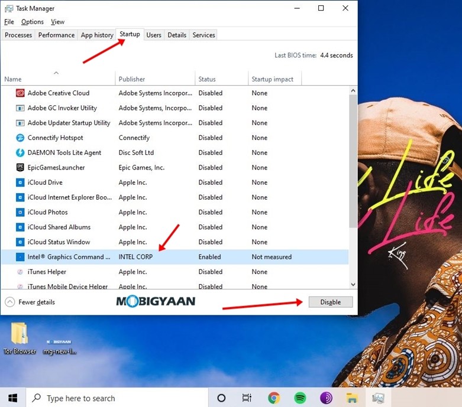Click the Intel Graphics Command icon
462x407 pixels.
pyautogui.click(x=20, y=257)
